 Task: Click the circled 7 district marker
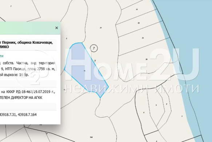pyautogui.click(x=94, y=48)
